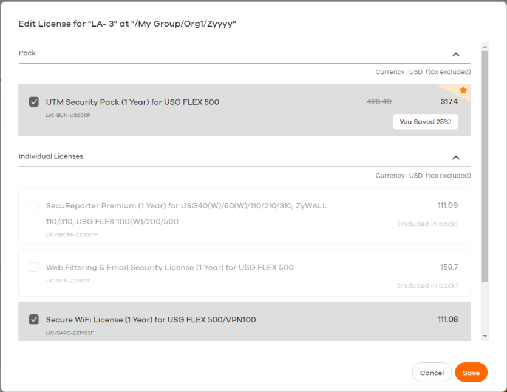The height and width of the screenshot is (392, 507).
Task: Select the UTM Security Pack title text
Action: click(132, 102)
